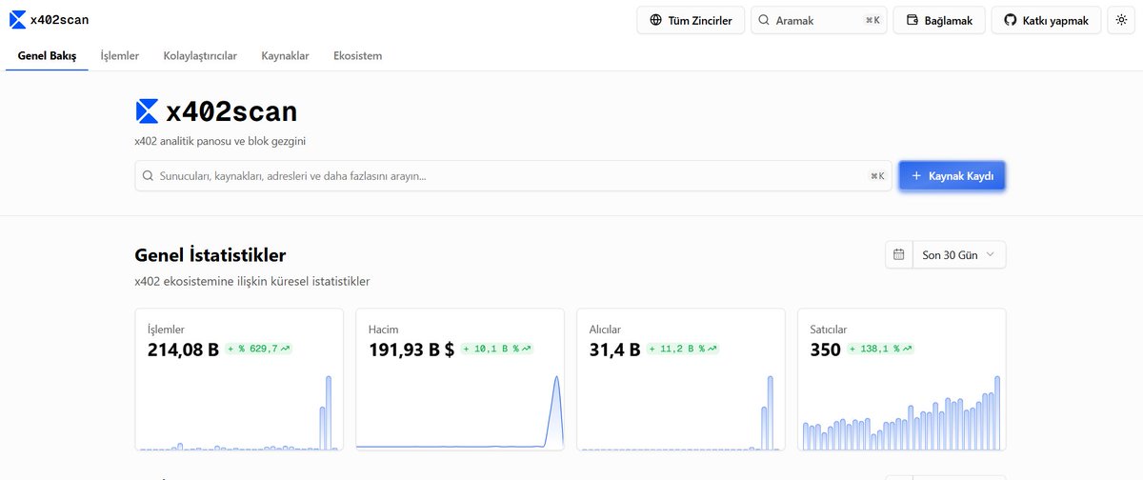Open the İşlemler statistics chart card
Screen dimensions: 1143x480
pos(238,381)
